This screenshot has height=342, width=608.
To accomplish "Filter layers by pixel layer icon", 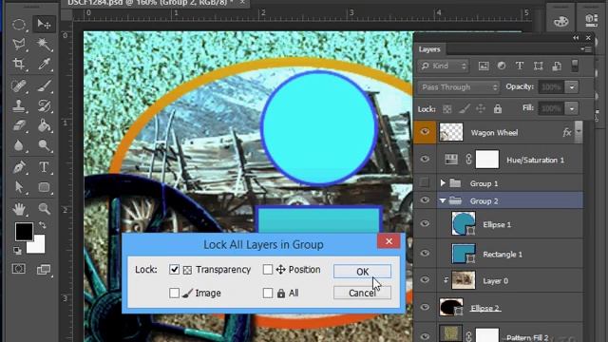I will pos(484,66).
